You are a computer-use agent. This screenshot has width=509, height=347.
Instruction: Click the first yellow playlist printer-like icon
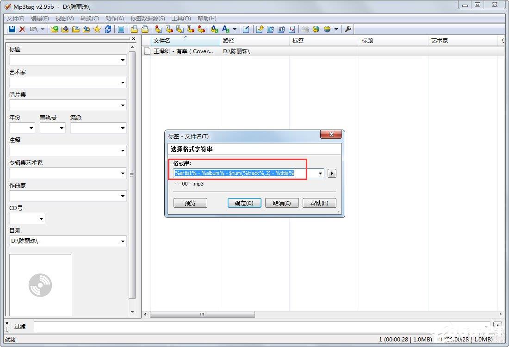point(134,29)
